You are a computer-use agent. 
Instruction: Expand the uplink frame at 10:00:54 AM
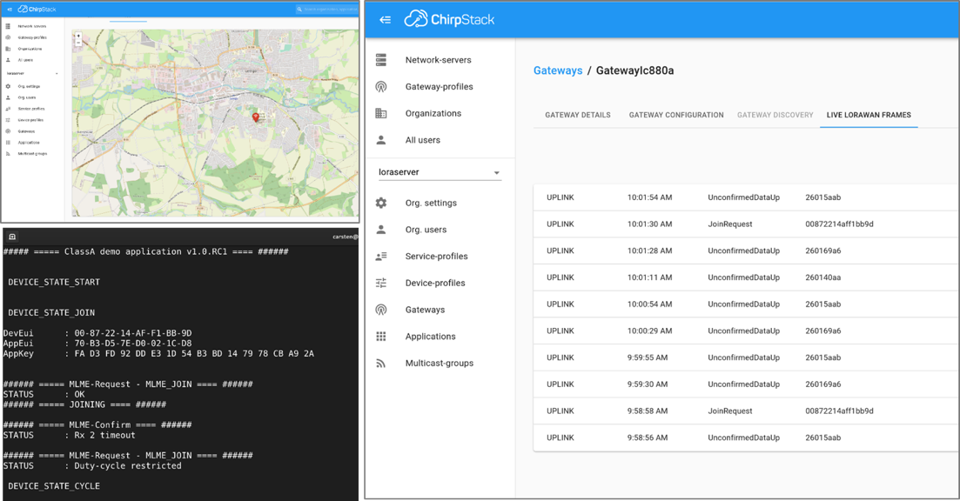coord(745,304)
